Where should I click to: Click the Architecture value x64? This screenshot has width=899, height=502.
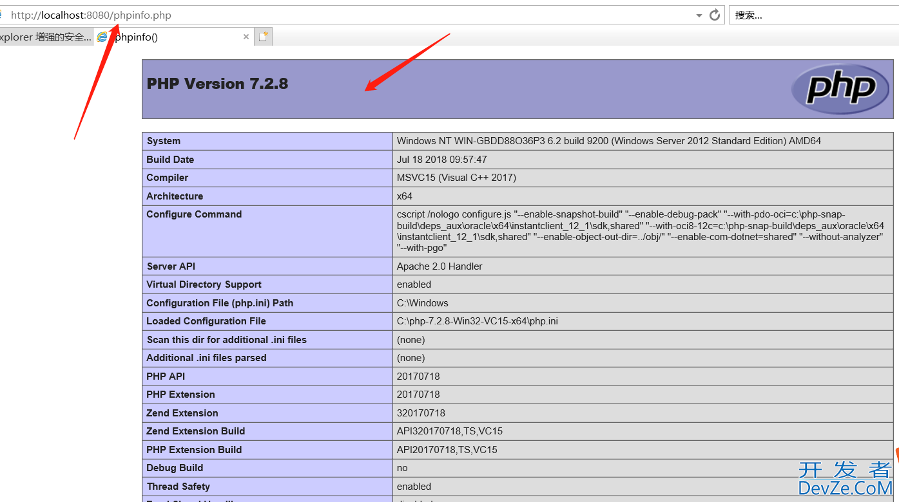click(x=405, y=196)
